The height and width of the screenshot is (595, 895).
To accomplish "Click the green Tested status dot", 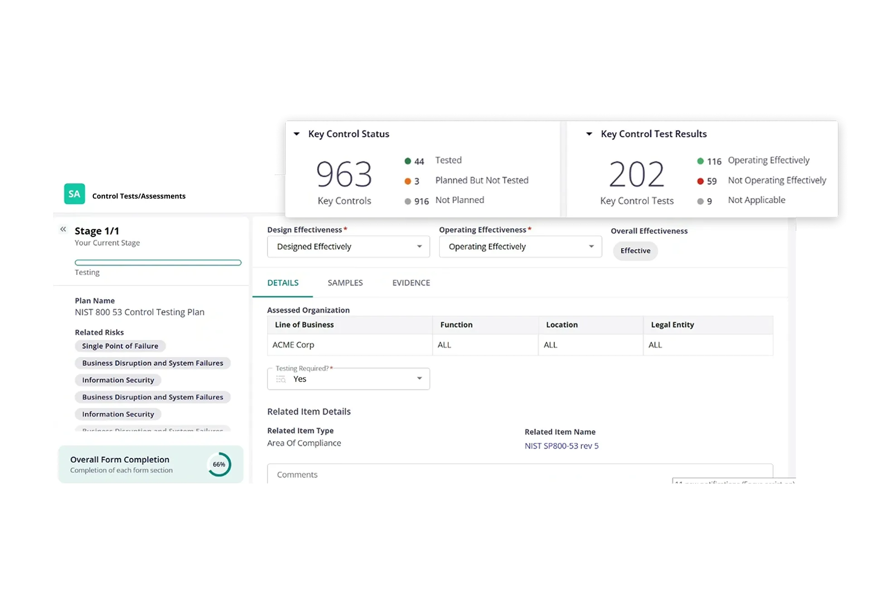I will click(407, 161).
